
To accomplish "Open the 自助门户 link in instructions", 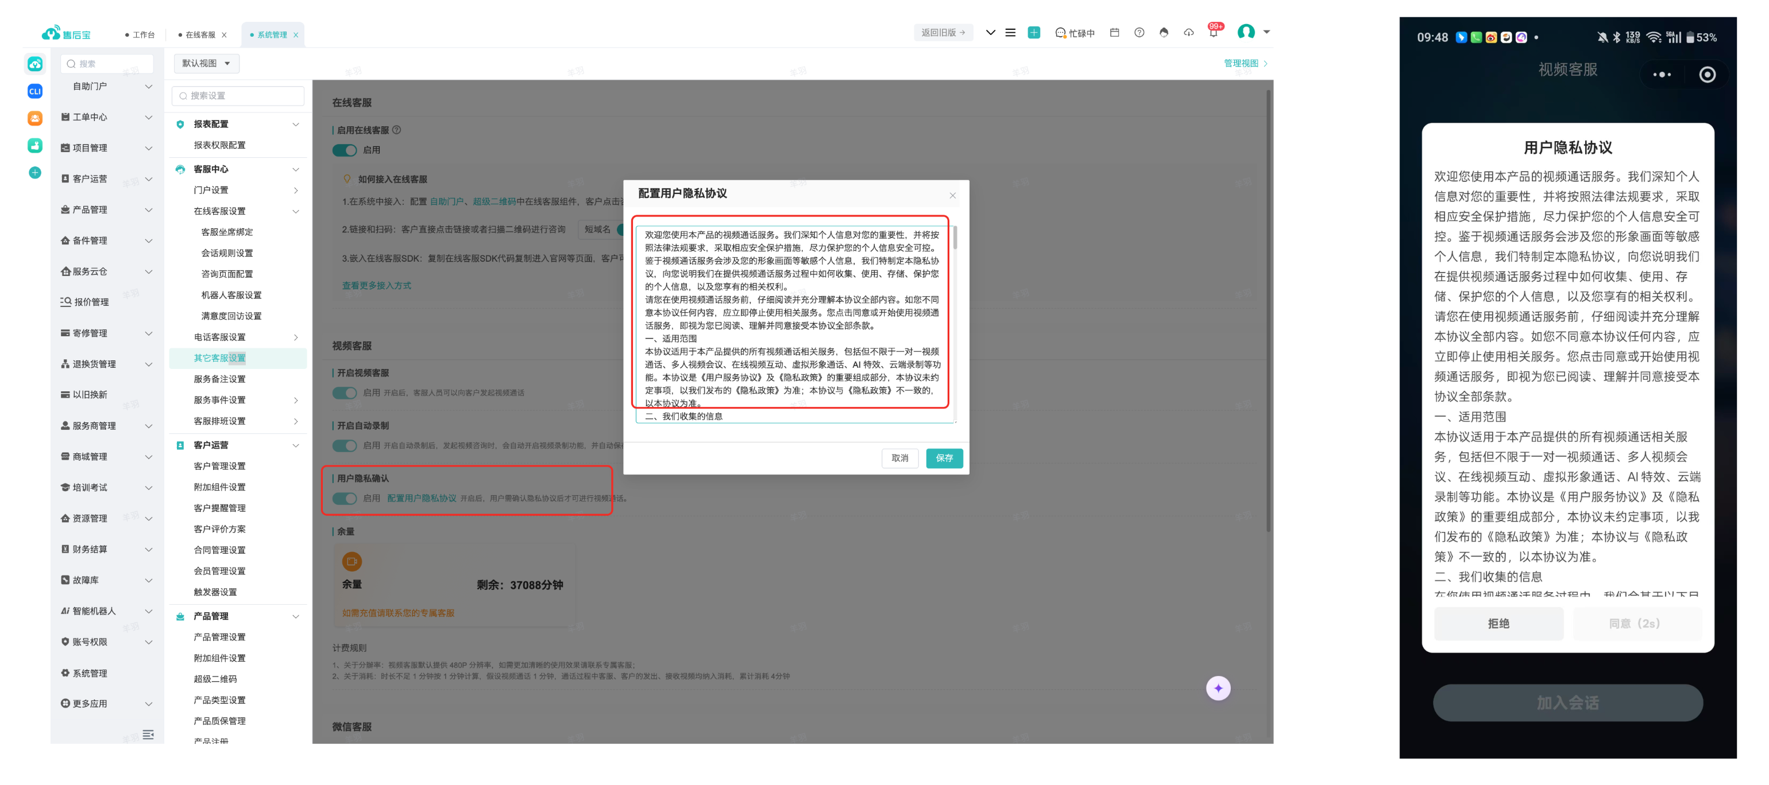I will (x=446, y=202).
